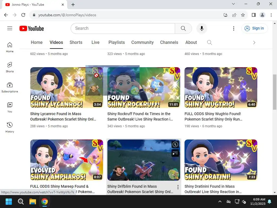Open Shiny Lycanroc video title link
Image resolution: width=277 pixels, height=208 pixels.
click(63, 116)
